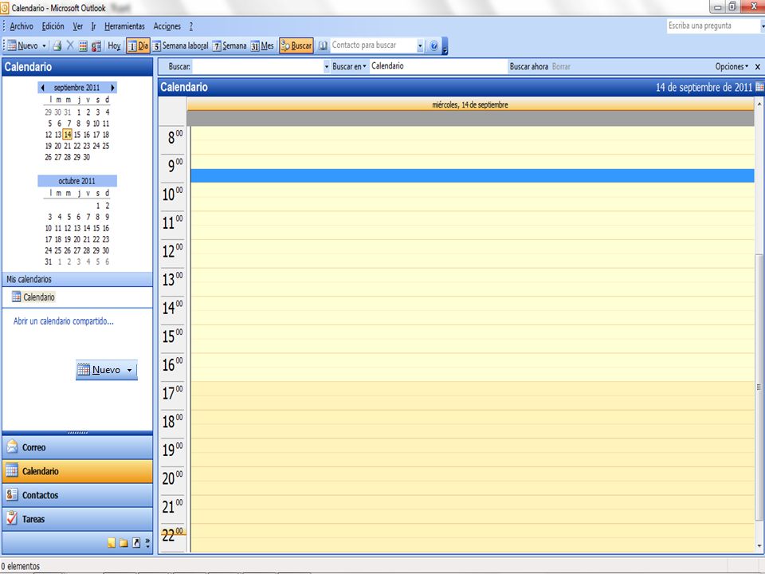This screenshot has height=574, width=765.
Task: Click the septiembre 2011 month header
Action: click(76, 88)
